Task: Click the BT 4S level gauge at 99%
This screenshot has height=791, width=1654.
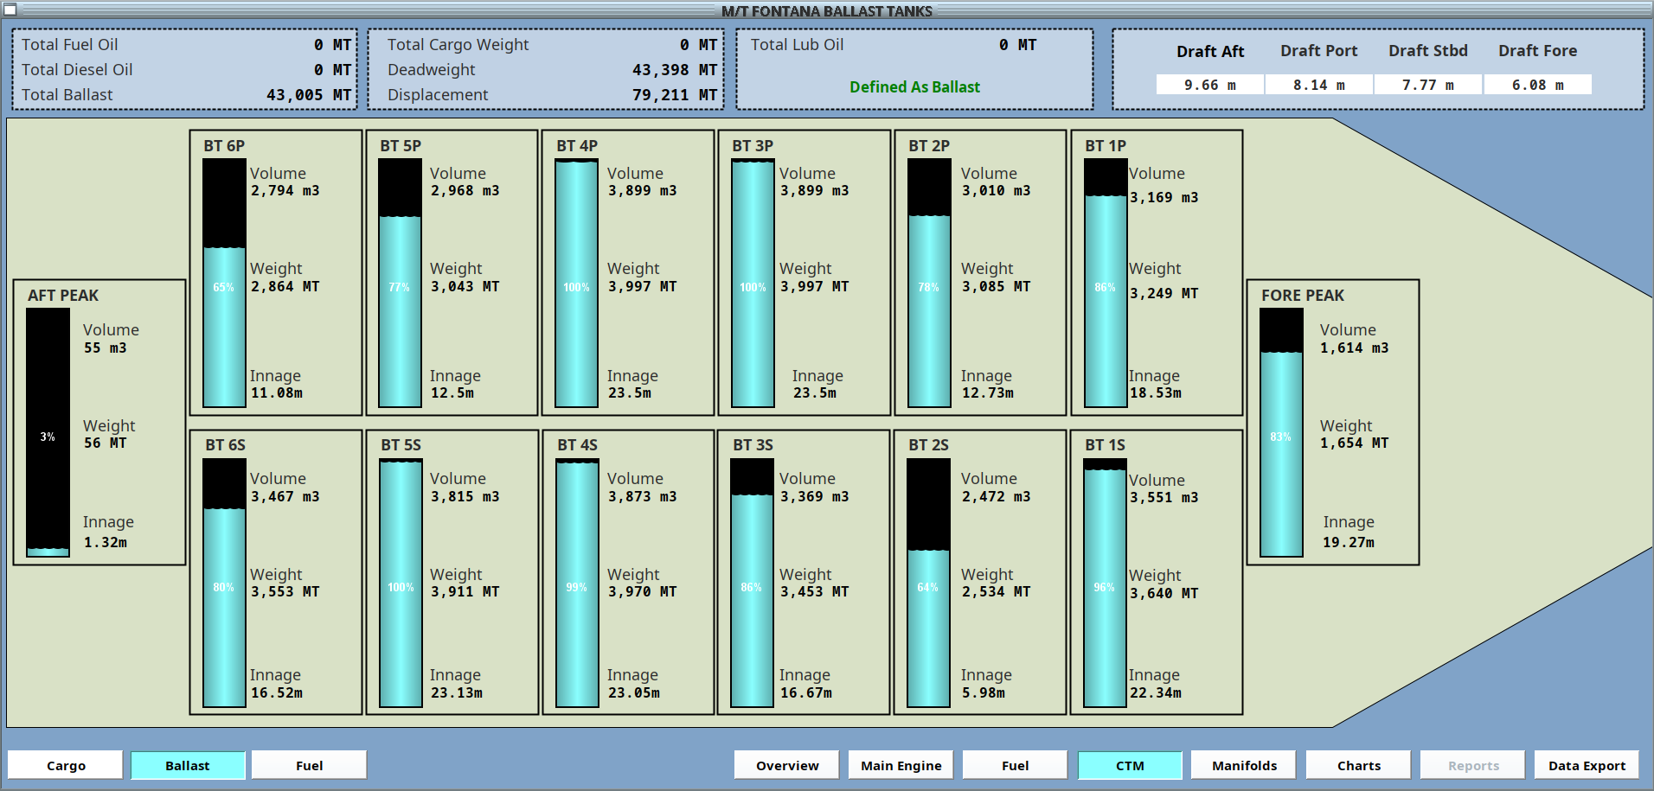Action: [577, 583]
